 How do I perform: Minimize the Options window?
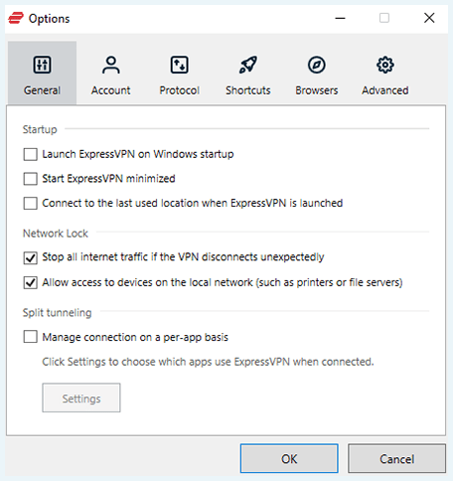340,18
